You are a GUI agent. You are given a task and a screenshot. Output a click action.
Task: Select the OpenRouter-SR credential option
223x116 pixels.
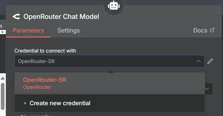click(110, 84)
